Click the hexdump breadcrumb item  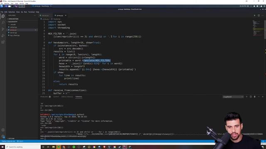[x=57, y=19]
